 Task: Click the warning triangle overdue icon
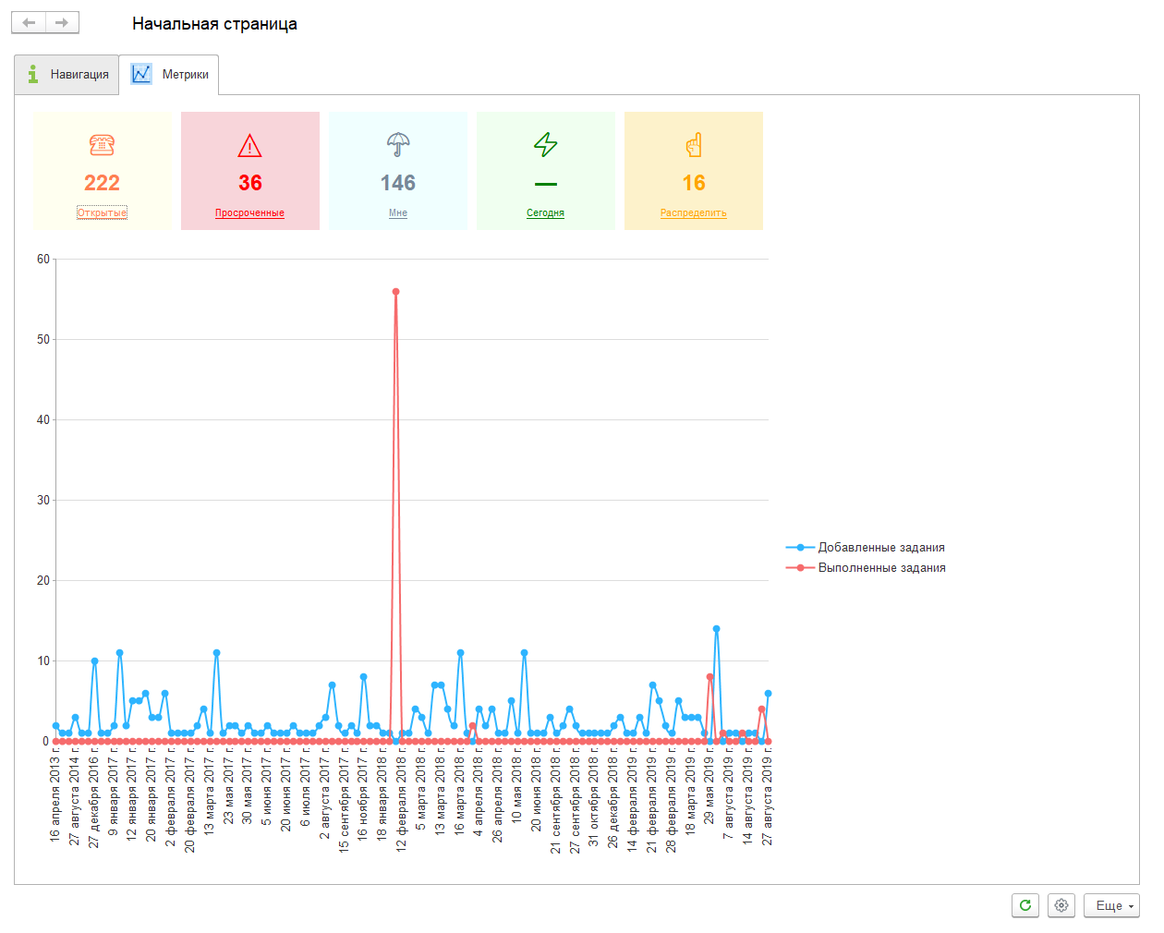[249, 145]
